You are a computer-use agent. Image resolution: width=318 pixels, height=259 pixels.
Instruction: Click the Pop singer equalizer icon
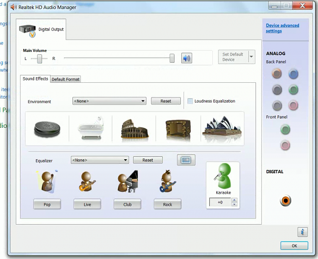pos(47,181)
